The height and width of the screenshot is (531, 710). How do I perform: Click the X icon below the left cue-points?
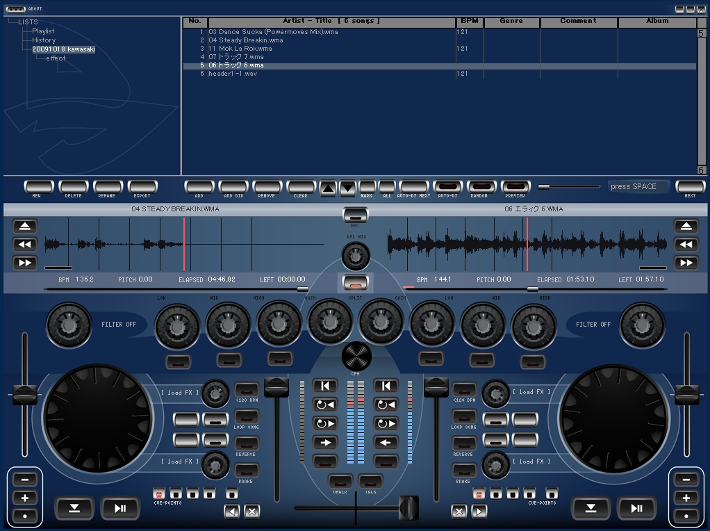pos(252,512)
